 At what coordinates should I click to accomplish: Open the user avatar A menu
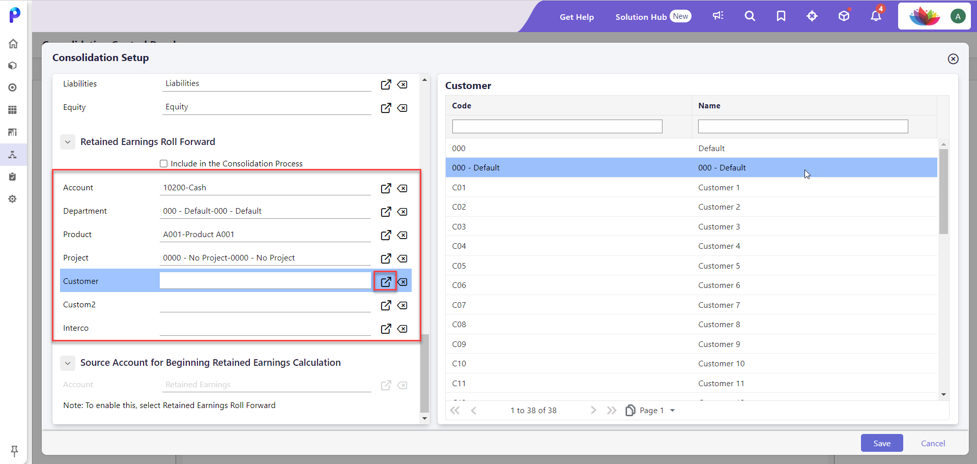[x=958, y=16]
